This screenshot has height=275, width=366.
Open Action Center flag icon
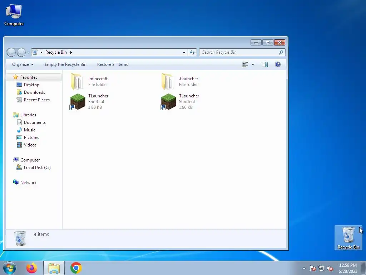tap(312, 268)
